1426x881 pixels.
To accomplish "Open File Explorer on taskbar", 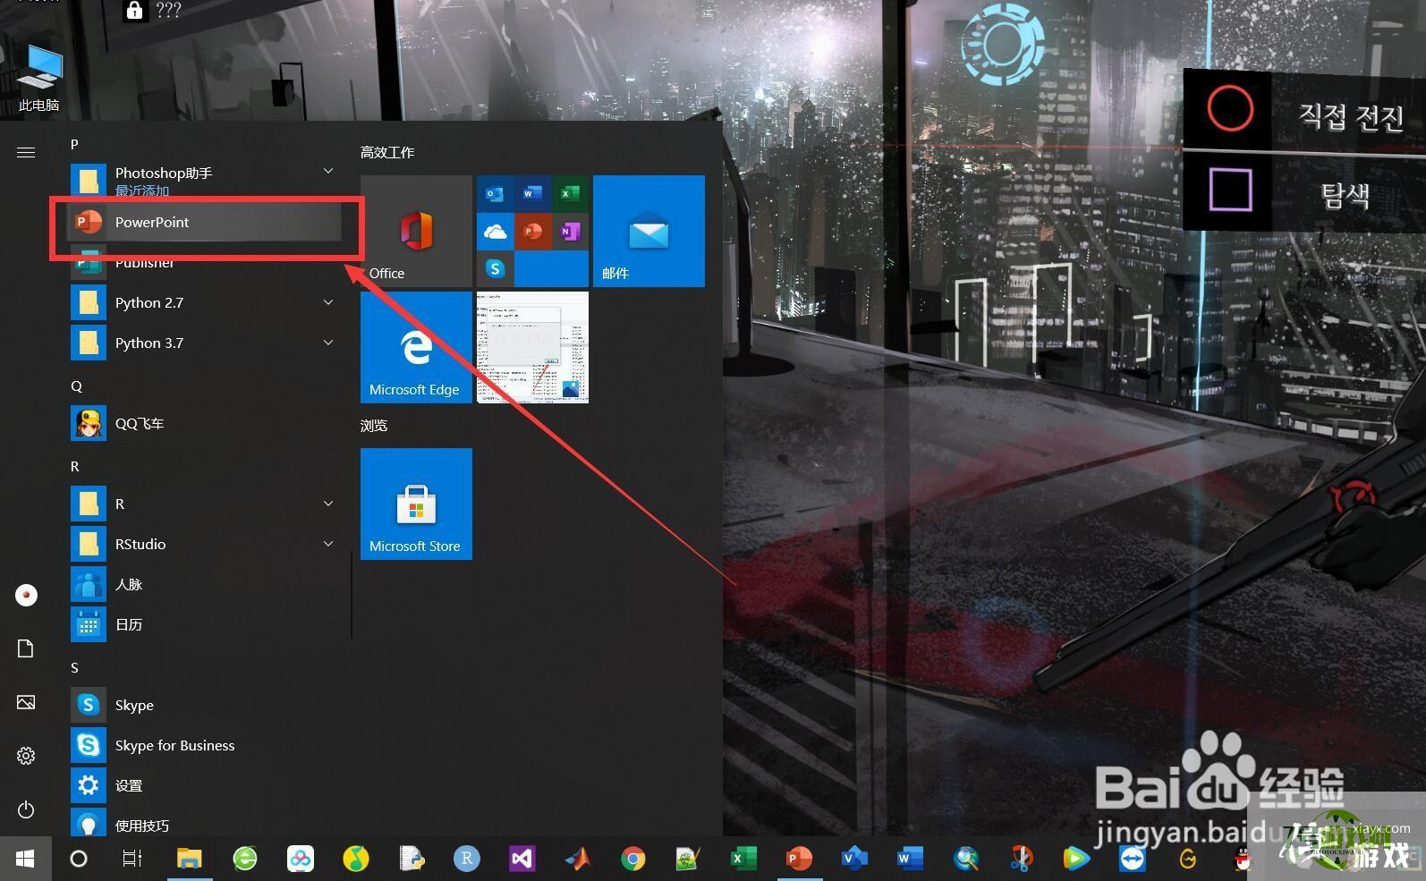I will coord(189,859).
